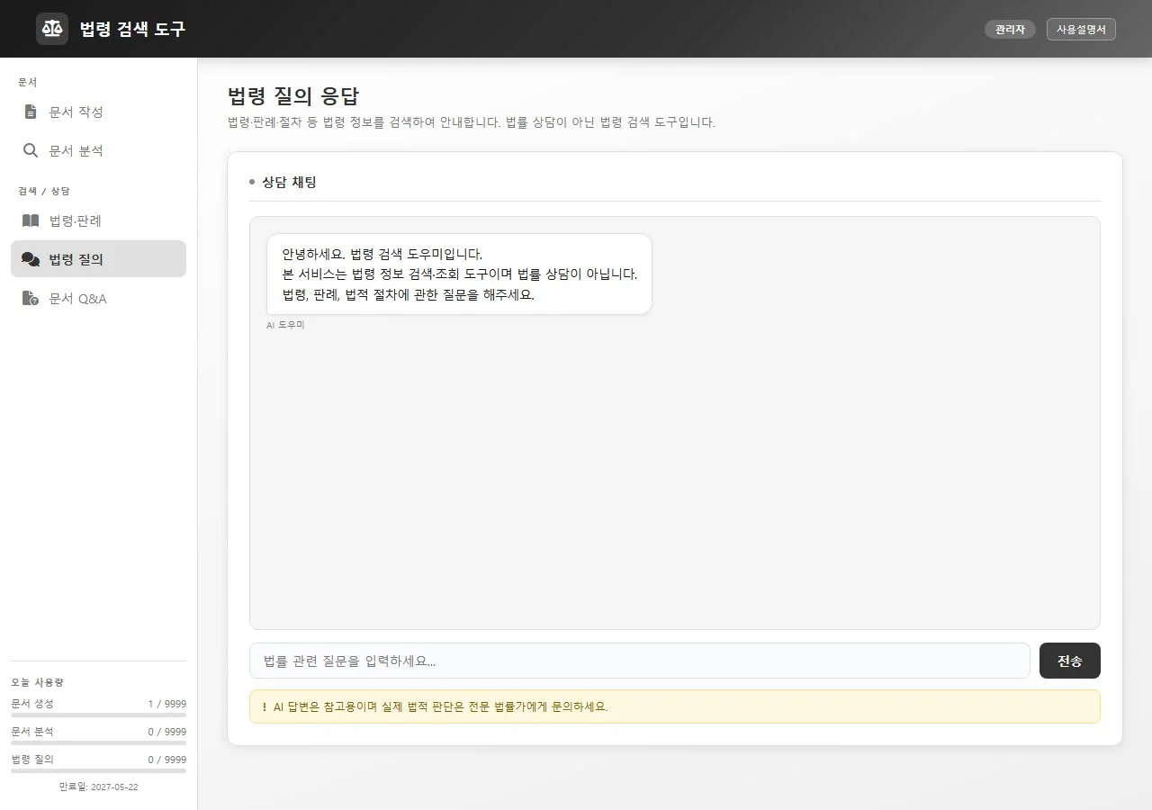1152x810 pixels.
Task: Click the 오늘 사용량 label
Action: tap(37, 682)
